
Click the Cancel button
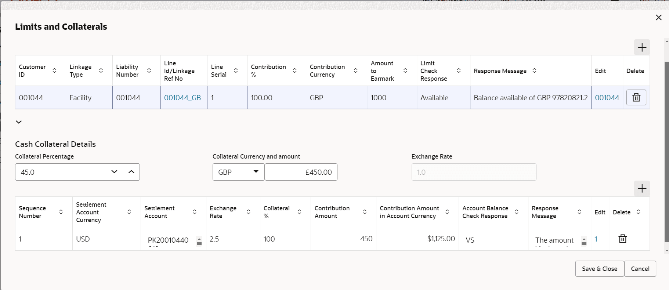(x=640, y=269)
